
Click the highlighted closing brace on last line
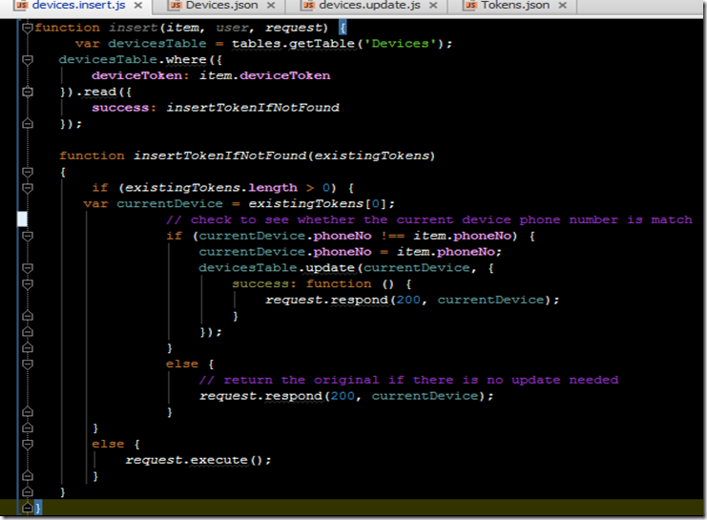click(x=38, y=509)
